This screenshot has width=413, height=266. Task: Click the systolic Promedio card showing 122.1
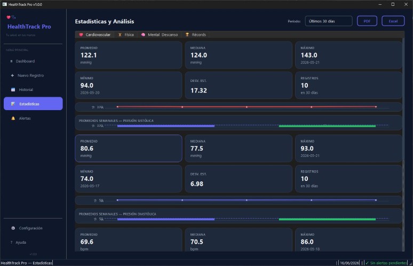pos(129,55)
